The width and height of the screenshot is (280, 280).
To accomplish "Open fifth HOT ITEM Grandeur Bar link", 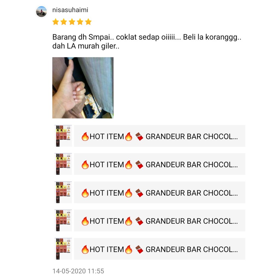I will pos(160,249).
